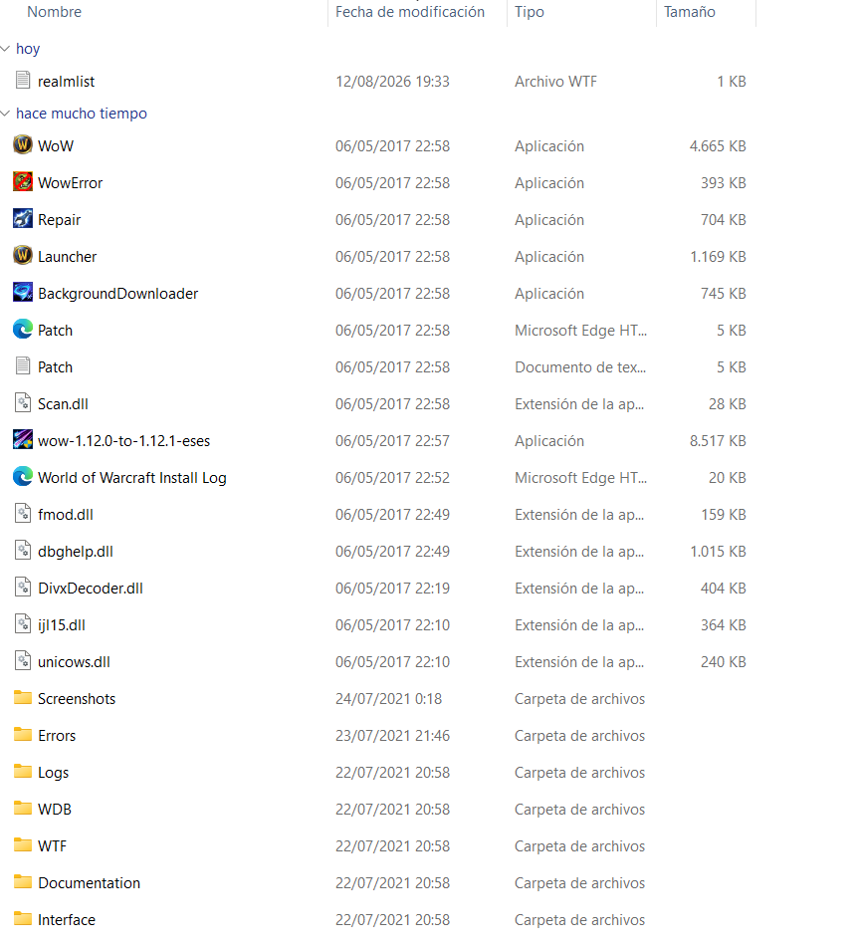Collapse the 'hoy' group chevron
Screen dimensions: 857x949
tap(5, 49)
